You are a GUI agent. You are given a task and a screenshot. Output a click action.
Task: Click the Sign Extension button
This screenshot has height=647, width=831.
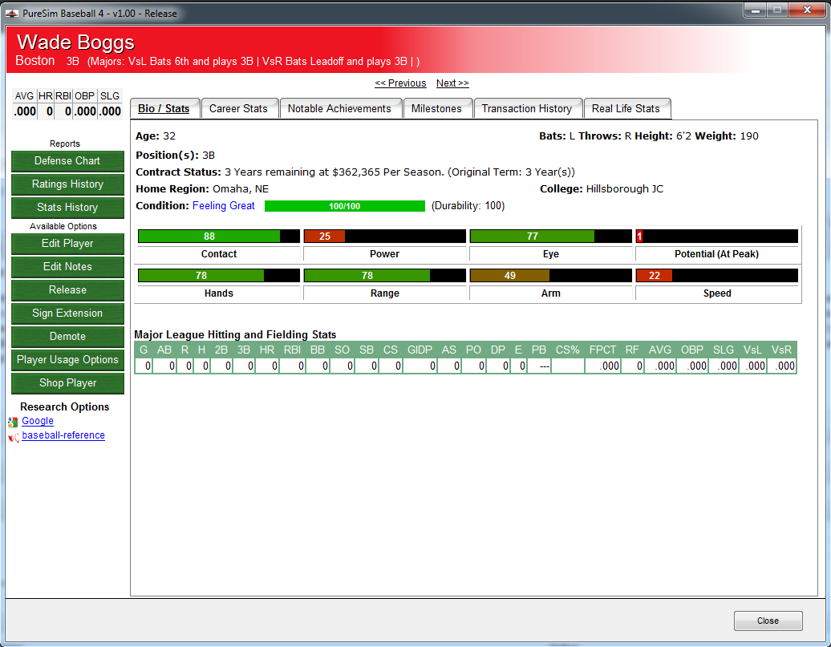[x=67, y=313]
